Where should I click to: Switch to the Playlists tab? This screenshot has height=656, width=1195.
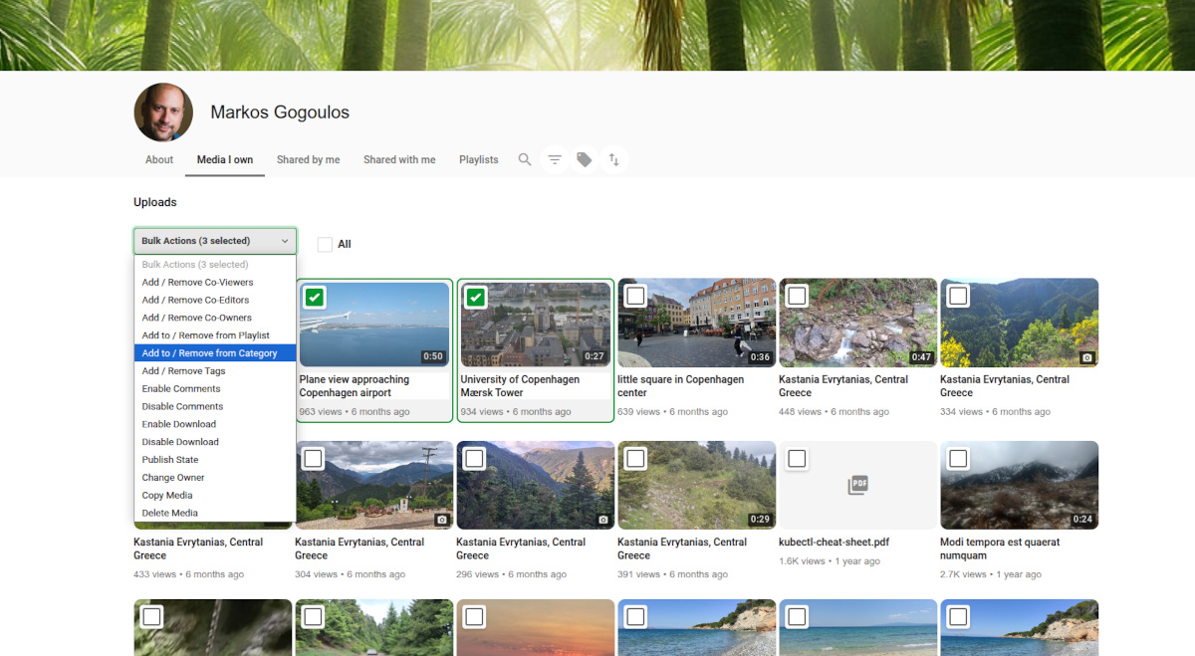click(478, 159)
